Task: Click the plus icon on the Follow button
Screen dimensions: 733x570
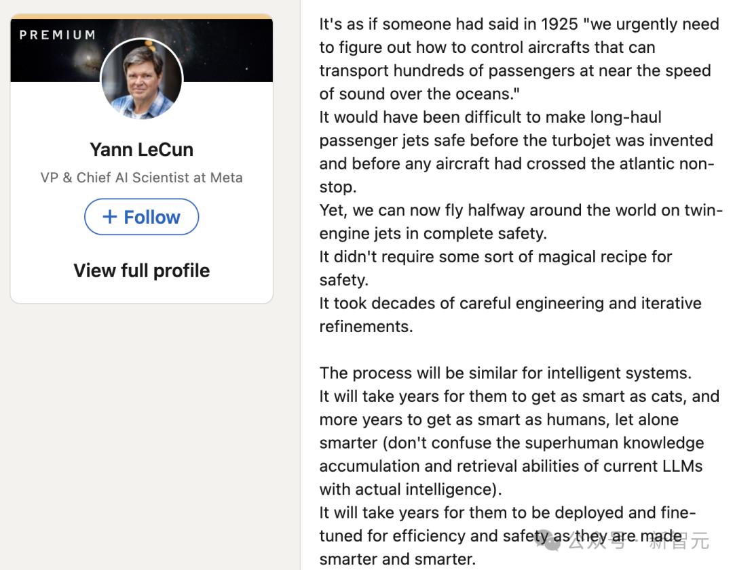Action: (109, 217)
